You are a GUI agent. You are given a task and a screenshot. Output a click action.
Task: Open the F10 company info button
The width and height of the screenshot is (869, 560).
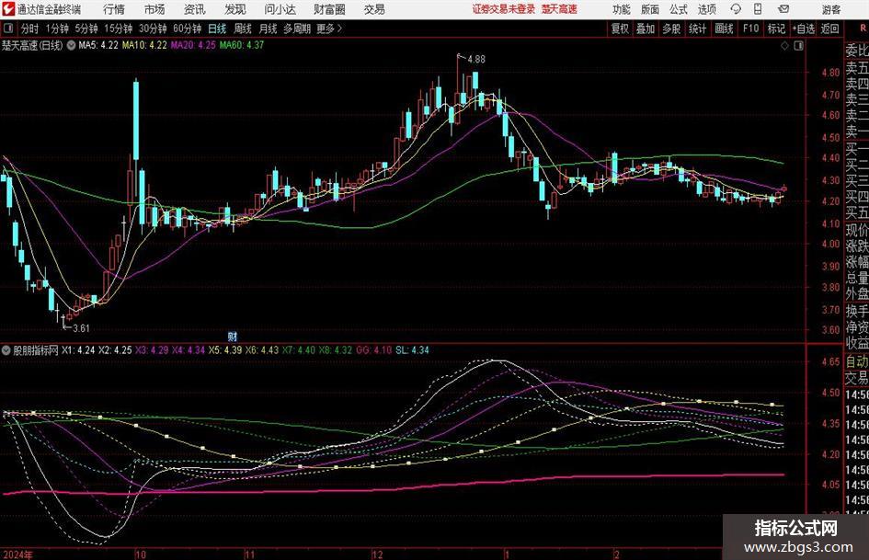pyautogui.click(x=750, y=29)
